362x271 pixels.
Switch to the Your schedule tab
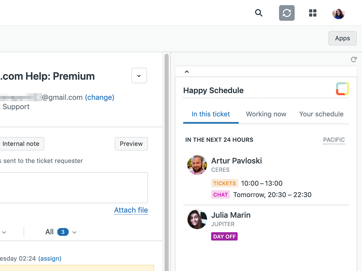(x=321, y=114)
